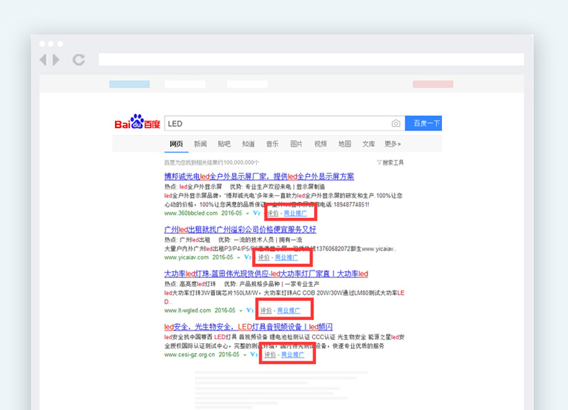Click the 百度一下 search button
Image resolution: width=568 pixels, height=410 pixels.
pos(423,124)
